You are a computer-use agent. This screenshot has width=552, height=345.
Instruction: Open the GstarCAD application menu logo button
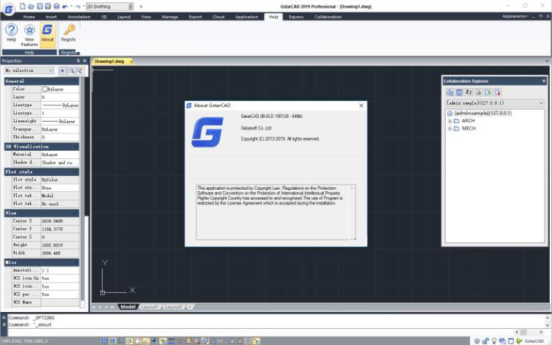tap(9, 9)
